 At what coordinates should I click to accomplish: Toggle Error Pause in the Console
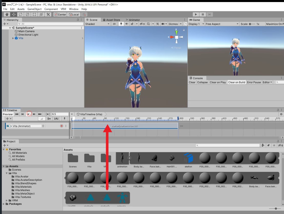pyautogui.click(x=254, y=82)
